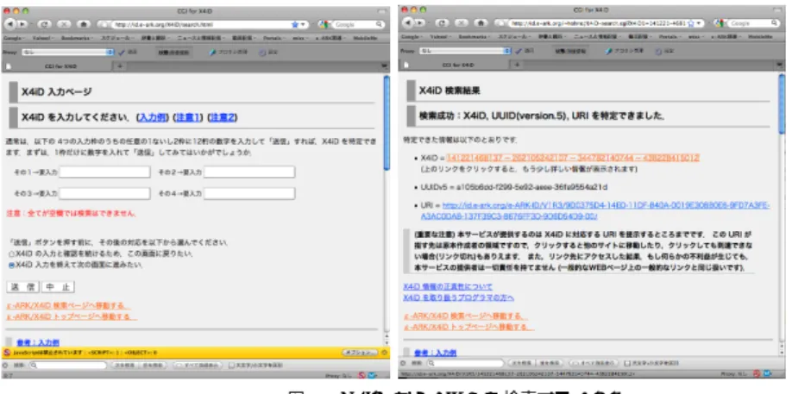This screenshot has height=394, width=792.
Task: Click mail icon in right window status bar
Action: (x=768, y=374)
